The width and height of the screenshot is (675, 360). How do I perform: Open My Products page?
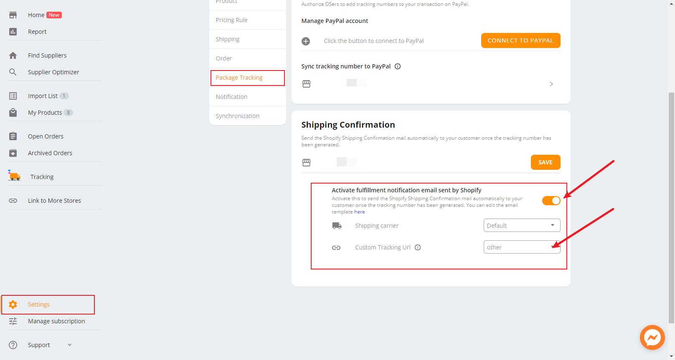(x=45, y=113)
